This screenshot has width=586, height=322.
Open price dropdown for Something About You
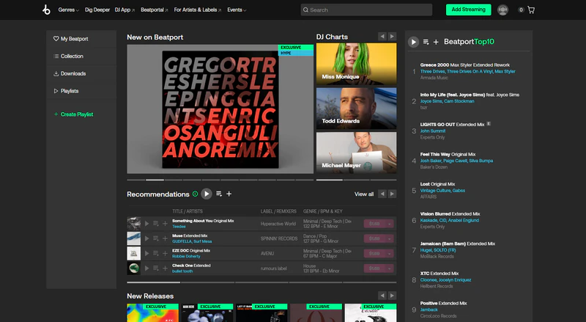[x=390, y=224]
